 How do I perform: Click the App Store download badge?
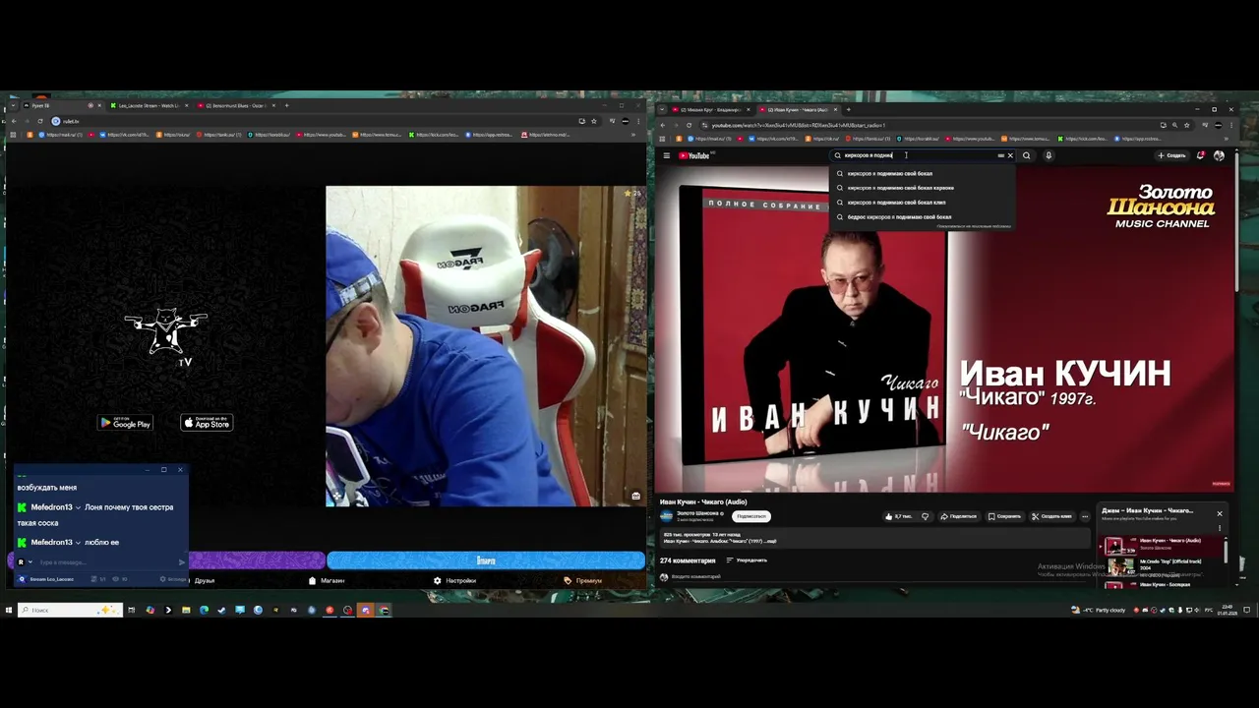point(207,423)
